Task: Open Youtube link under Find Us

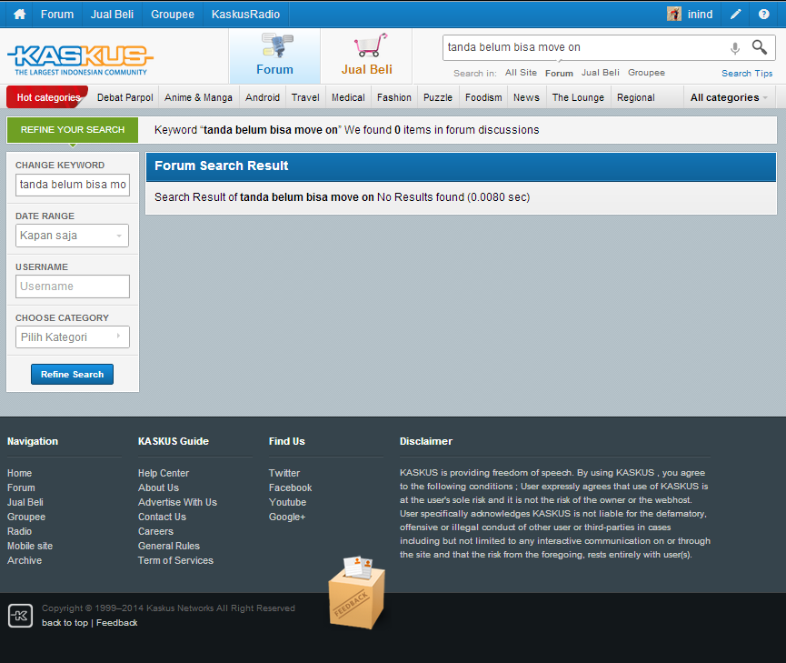Action: (287, 502)
